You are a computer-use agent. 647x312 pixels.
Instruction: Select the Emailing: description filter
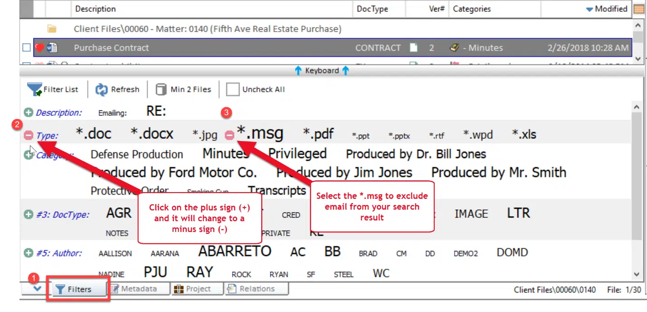click(x=112, y=113)
